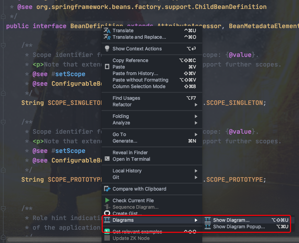Click BeanMetadataElement in interface declaration

[x=264, y=26]
